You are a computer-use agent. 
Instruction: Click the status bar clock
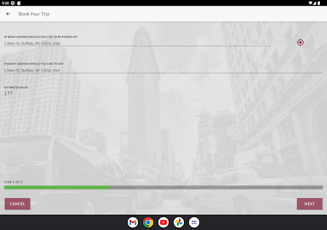[x=6, y=3]
